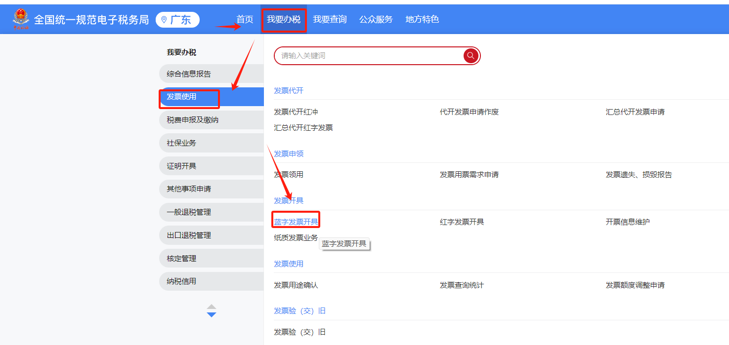
Task: Click the 发票遗失、损毁报告 link
Action: point(639,175)
